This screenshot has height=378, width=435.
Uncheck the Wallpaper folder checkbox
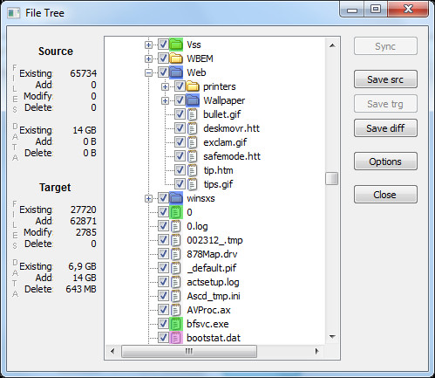click(x=180, y=100)
